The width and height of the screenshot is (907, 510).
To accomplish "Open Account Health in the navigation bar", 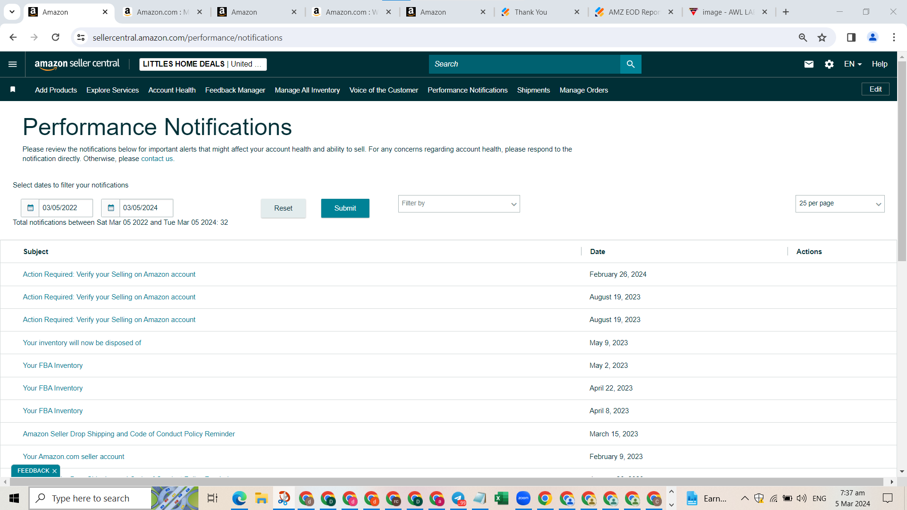I will click(172, 90).
